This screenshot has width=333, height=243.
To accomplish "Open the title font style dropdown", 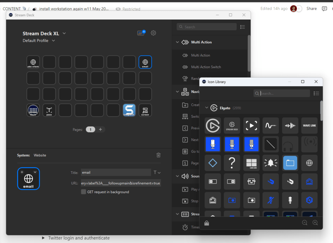I will click(157, 172).
